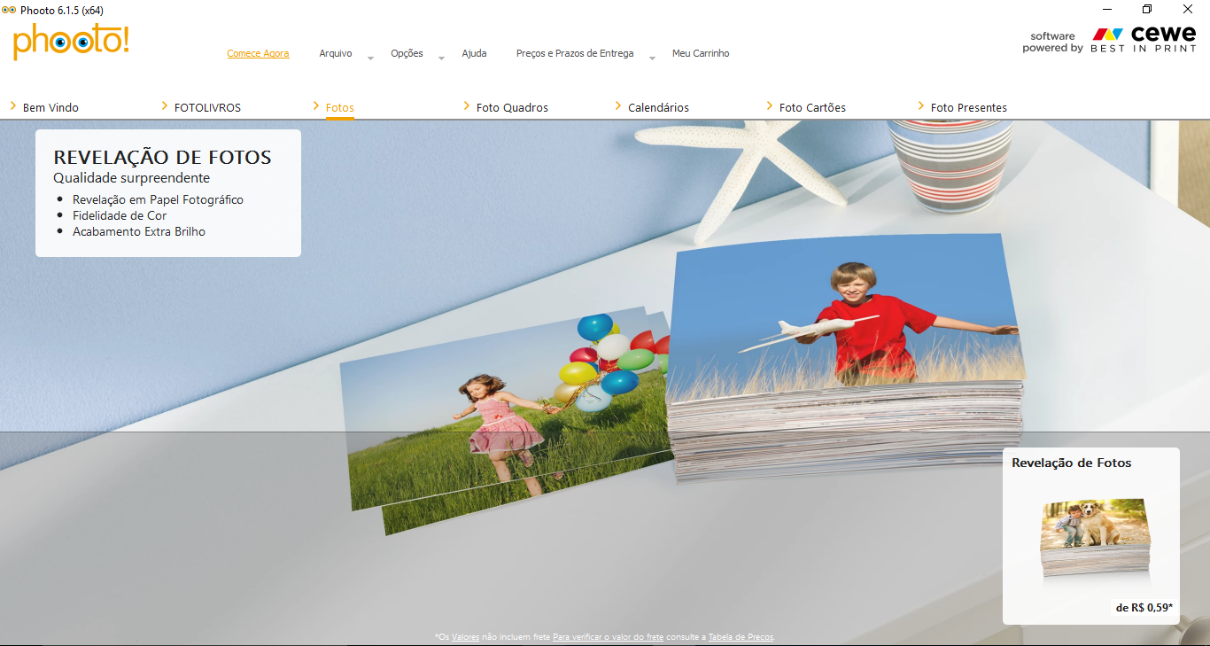Click the Comece Agora link
The height and width of the screenshot is (646, 1210).
click(x=258, y=53)
